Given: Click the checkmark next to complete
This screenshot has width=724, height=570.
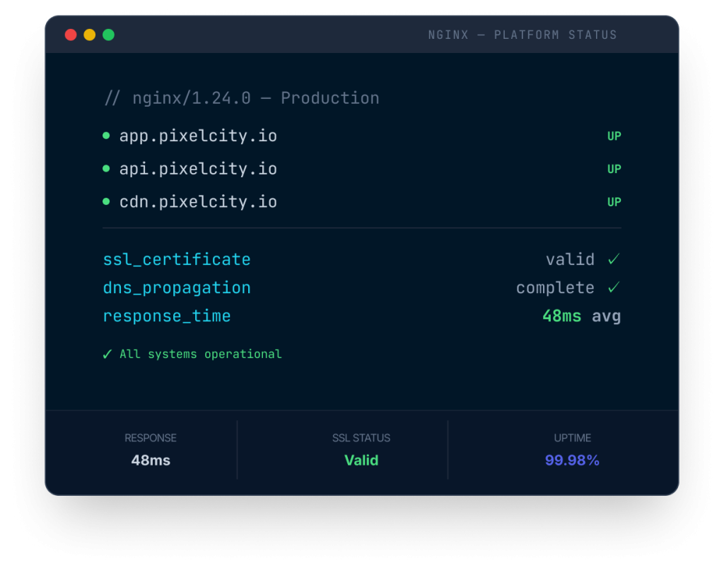Looking at the screenshot, I should point(614,287).
